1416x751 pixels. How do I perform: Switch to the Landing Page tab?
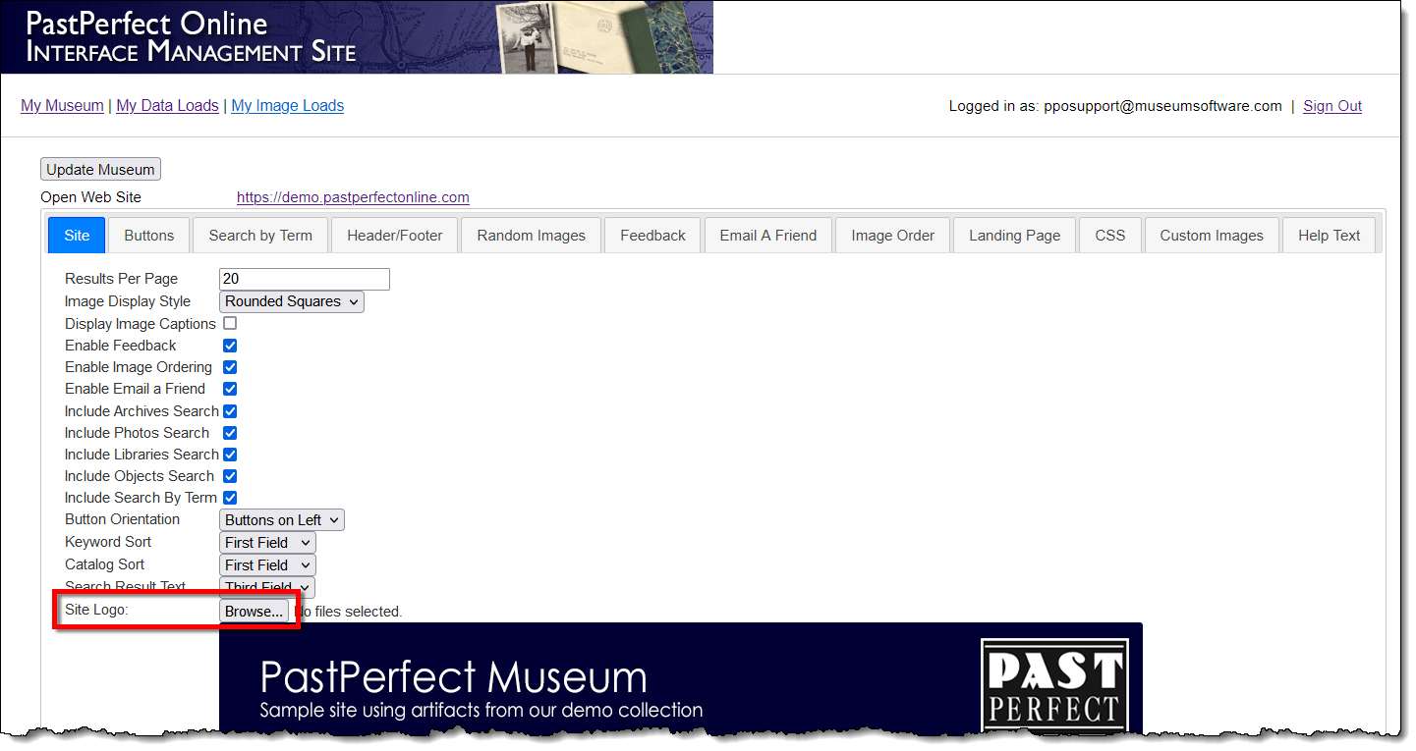(1014, 236)
